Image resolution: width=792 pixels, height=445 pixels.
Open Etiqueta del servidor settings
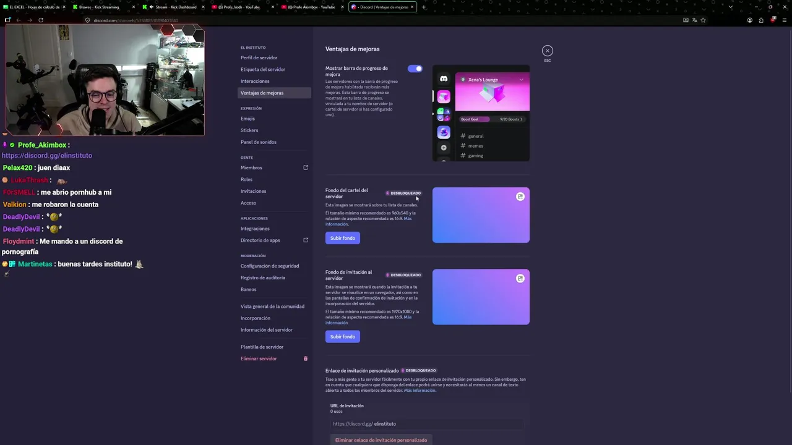pyautogui.click(x=274, y=69)
